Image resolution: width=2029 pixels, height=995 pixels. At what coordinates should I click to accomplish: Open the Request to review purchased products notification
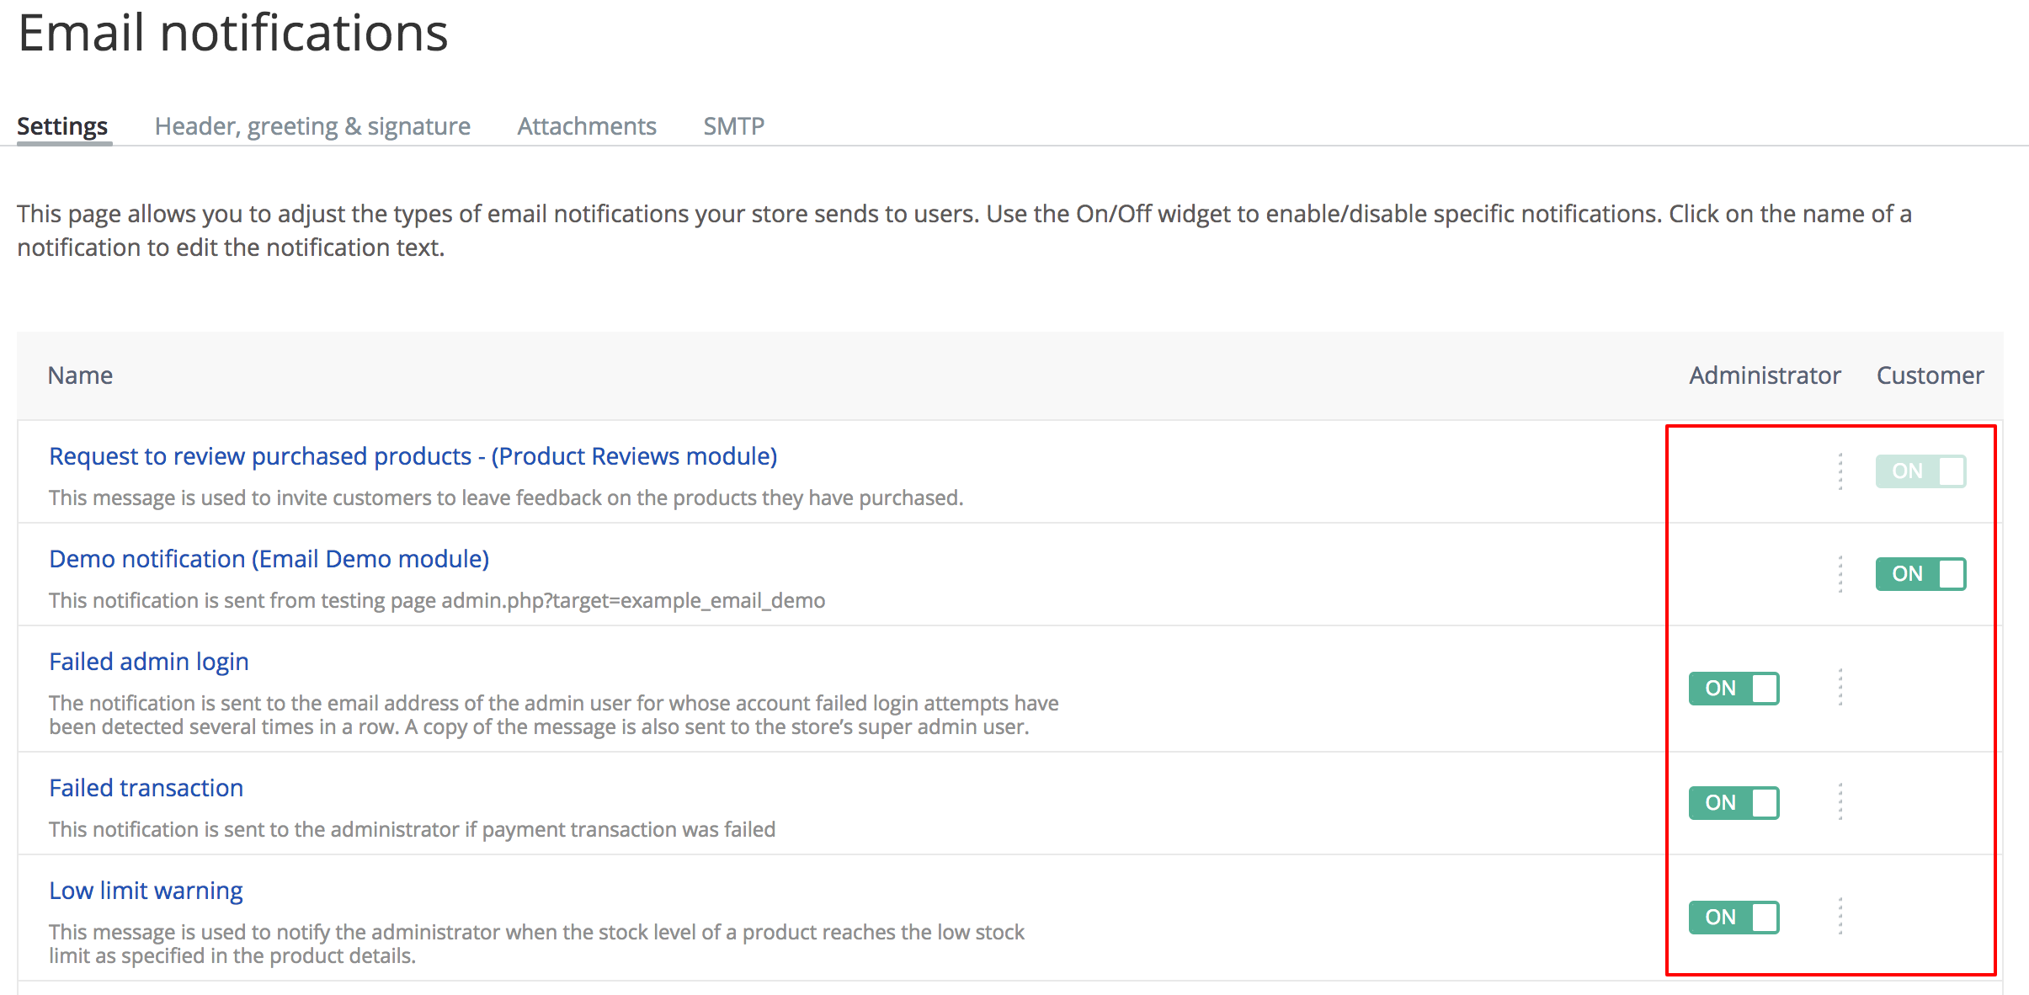coord(412,455)
